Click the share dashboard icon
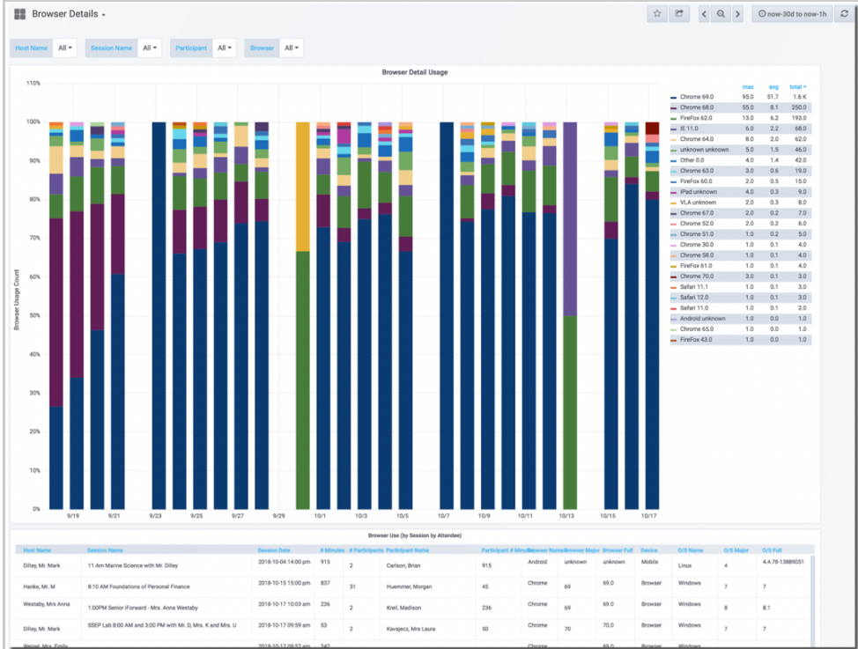Image resolution: width=858 pixels, height=649 pixels. pos(679,14)
